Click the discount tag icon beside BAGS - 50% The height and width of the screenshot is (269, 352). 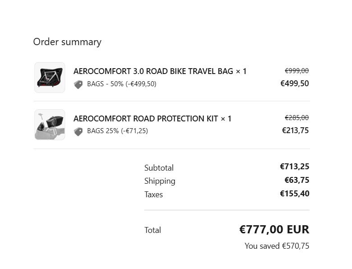coord(78,84)
